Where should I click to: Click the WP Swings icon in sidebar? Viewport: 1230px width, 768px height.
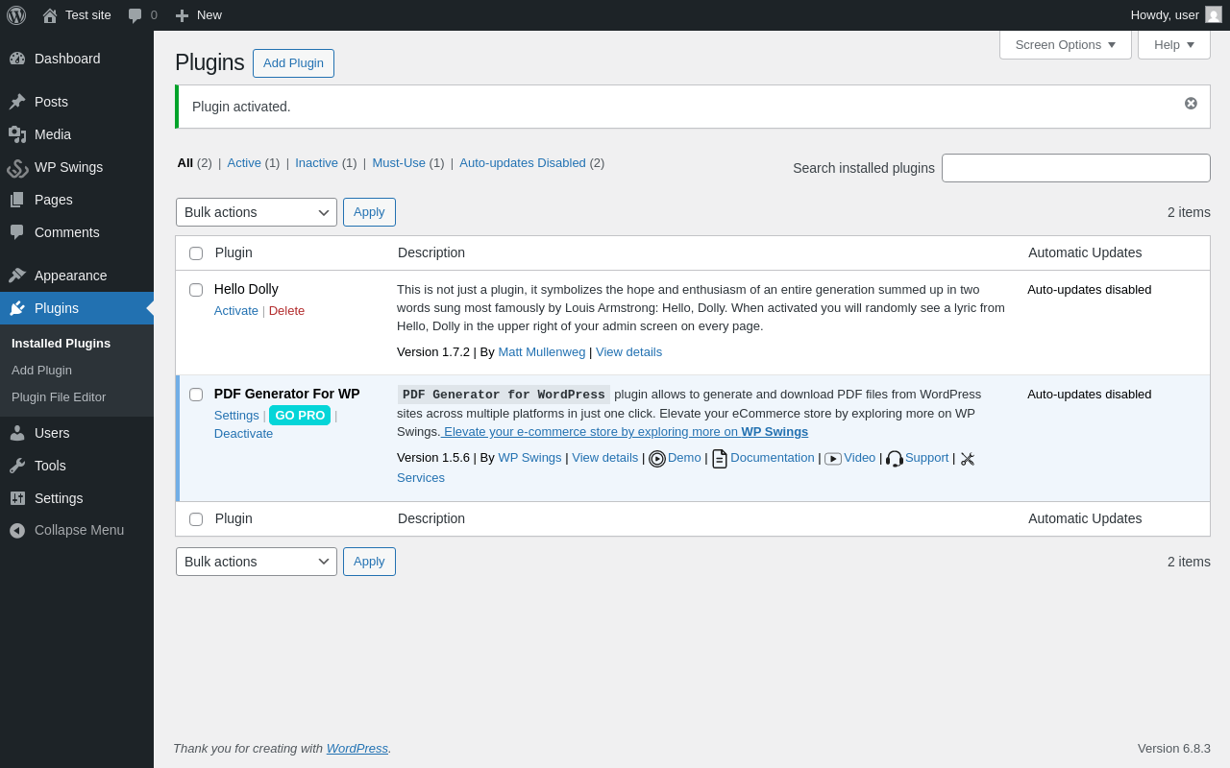point(17,167)
